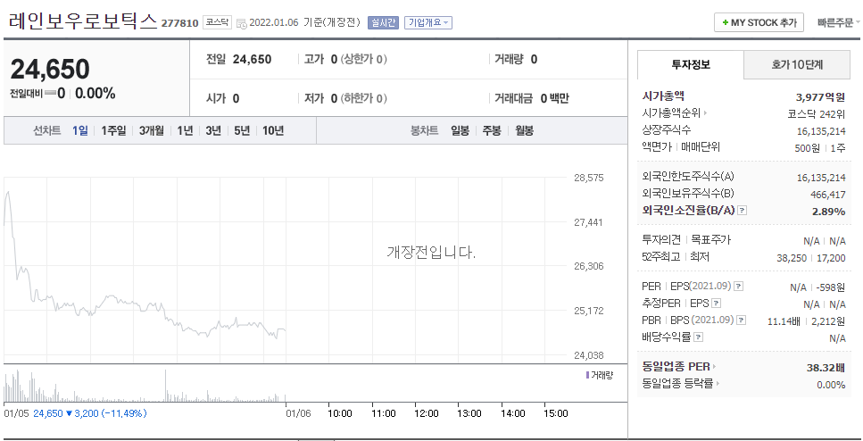Image resolution: width=863 pixels, height=441 pixels.
Task: Show the 일봉 candlestick chart
Action: (x=461, y=131)
